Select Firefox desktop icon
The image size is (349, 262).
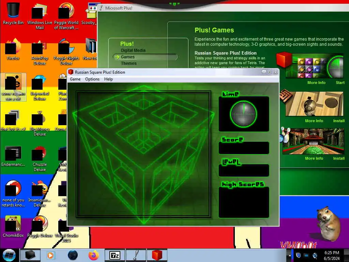coord(13,49)
